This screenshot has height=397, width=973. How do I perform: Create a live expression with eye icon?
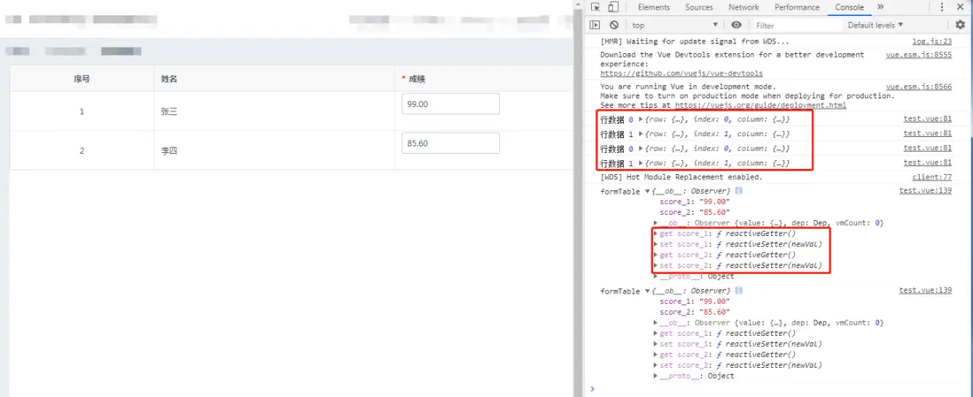click(736, 26)
